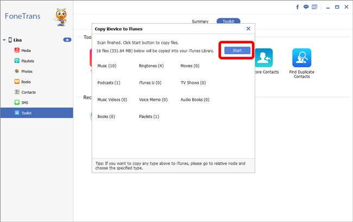Click the Music (10) entry

(x=106, y=66)
